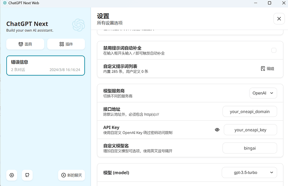
Task: Click the 自定义提示词列表 label
Action: coord(120,66)
